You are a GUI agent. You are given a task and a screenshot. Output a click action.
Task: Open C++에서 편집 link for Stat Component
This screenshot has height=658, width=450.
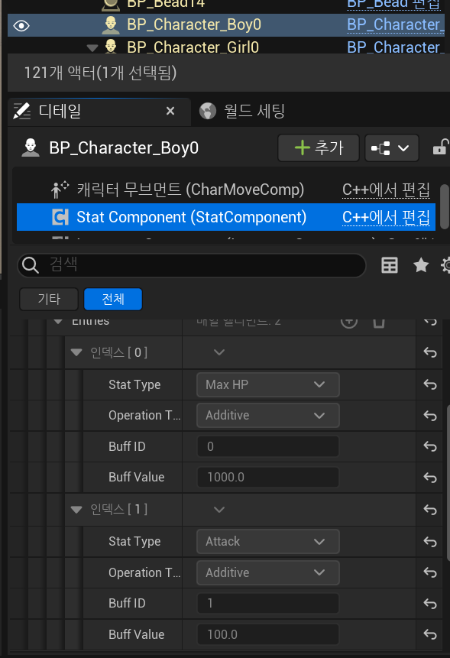tap(386, 217)
